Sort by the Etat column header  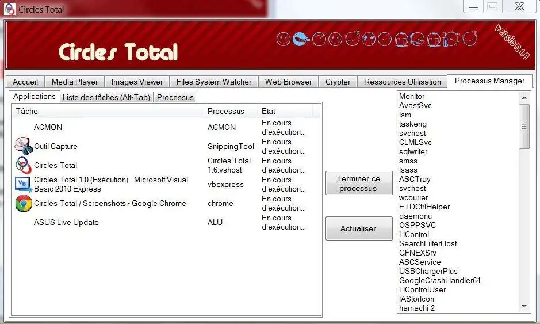click(x=285, y=111)
